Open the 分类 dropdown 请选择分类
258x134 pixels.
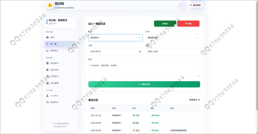(173, 38)
